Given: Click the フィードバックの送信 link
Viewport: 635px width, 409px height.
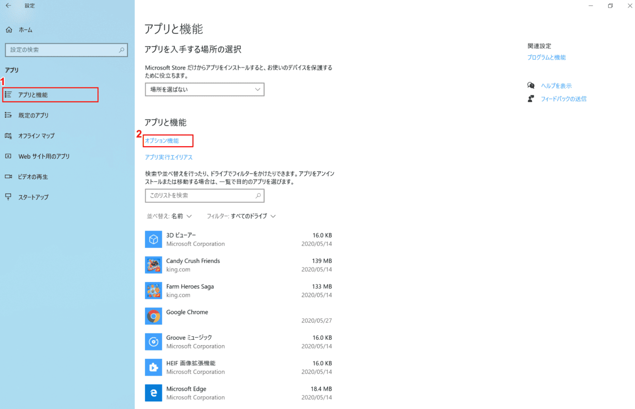Looking at the screenshot, I should pyautogui.click(x=563, y=99).
